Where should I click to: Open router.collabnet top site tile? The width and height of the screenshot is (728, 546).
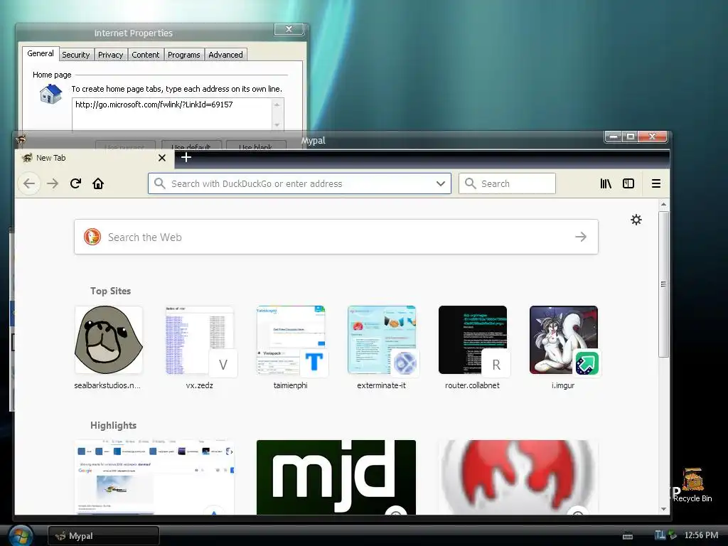pos(472,347)
